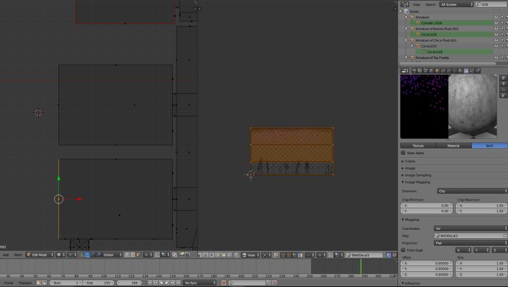Expand the Colors panel
508x287 pixels.
408,161
